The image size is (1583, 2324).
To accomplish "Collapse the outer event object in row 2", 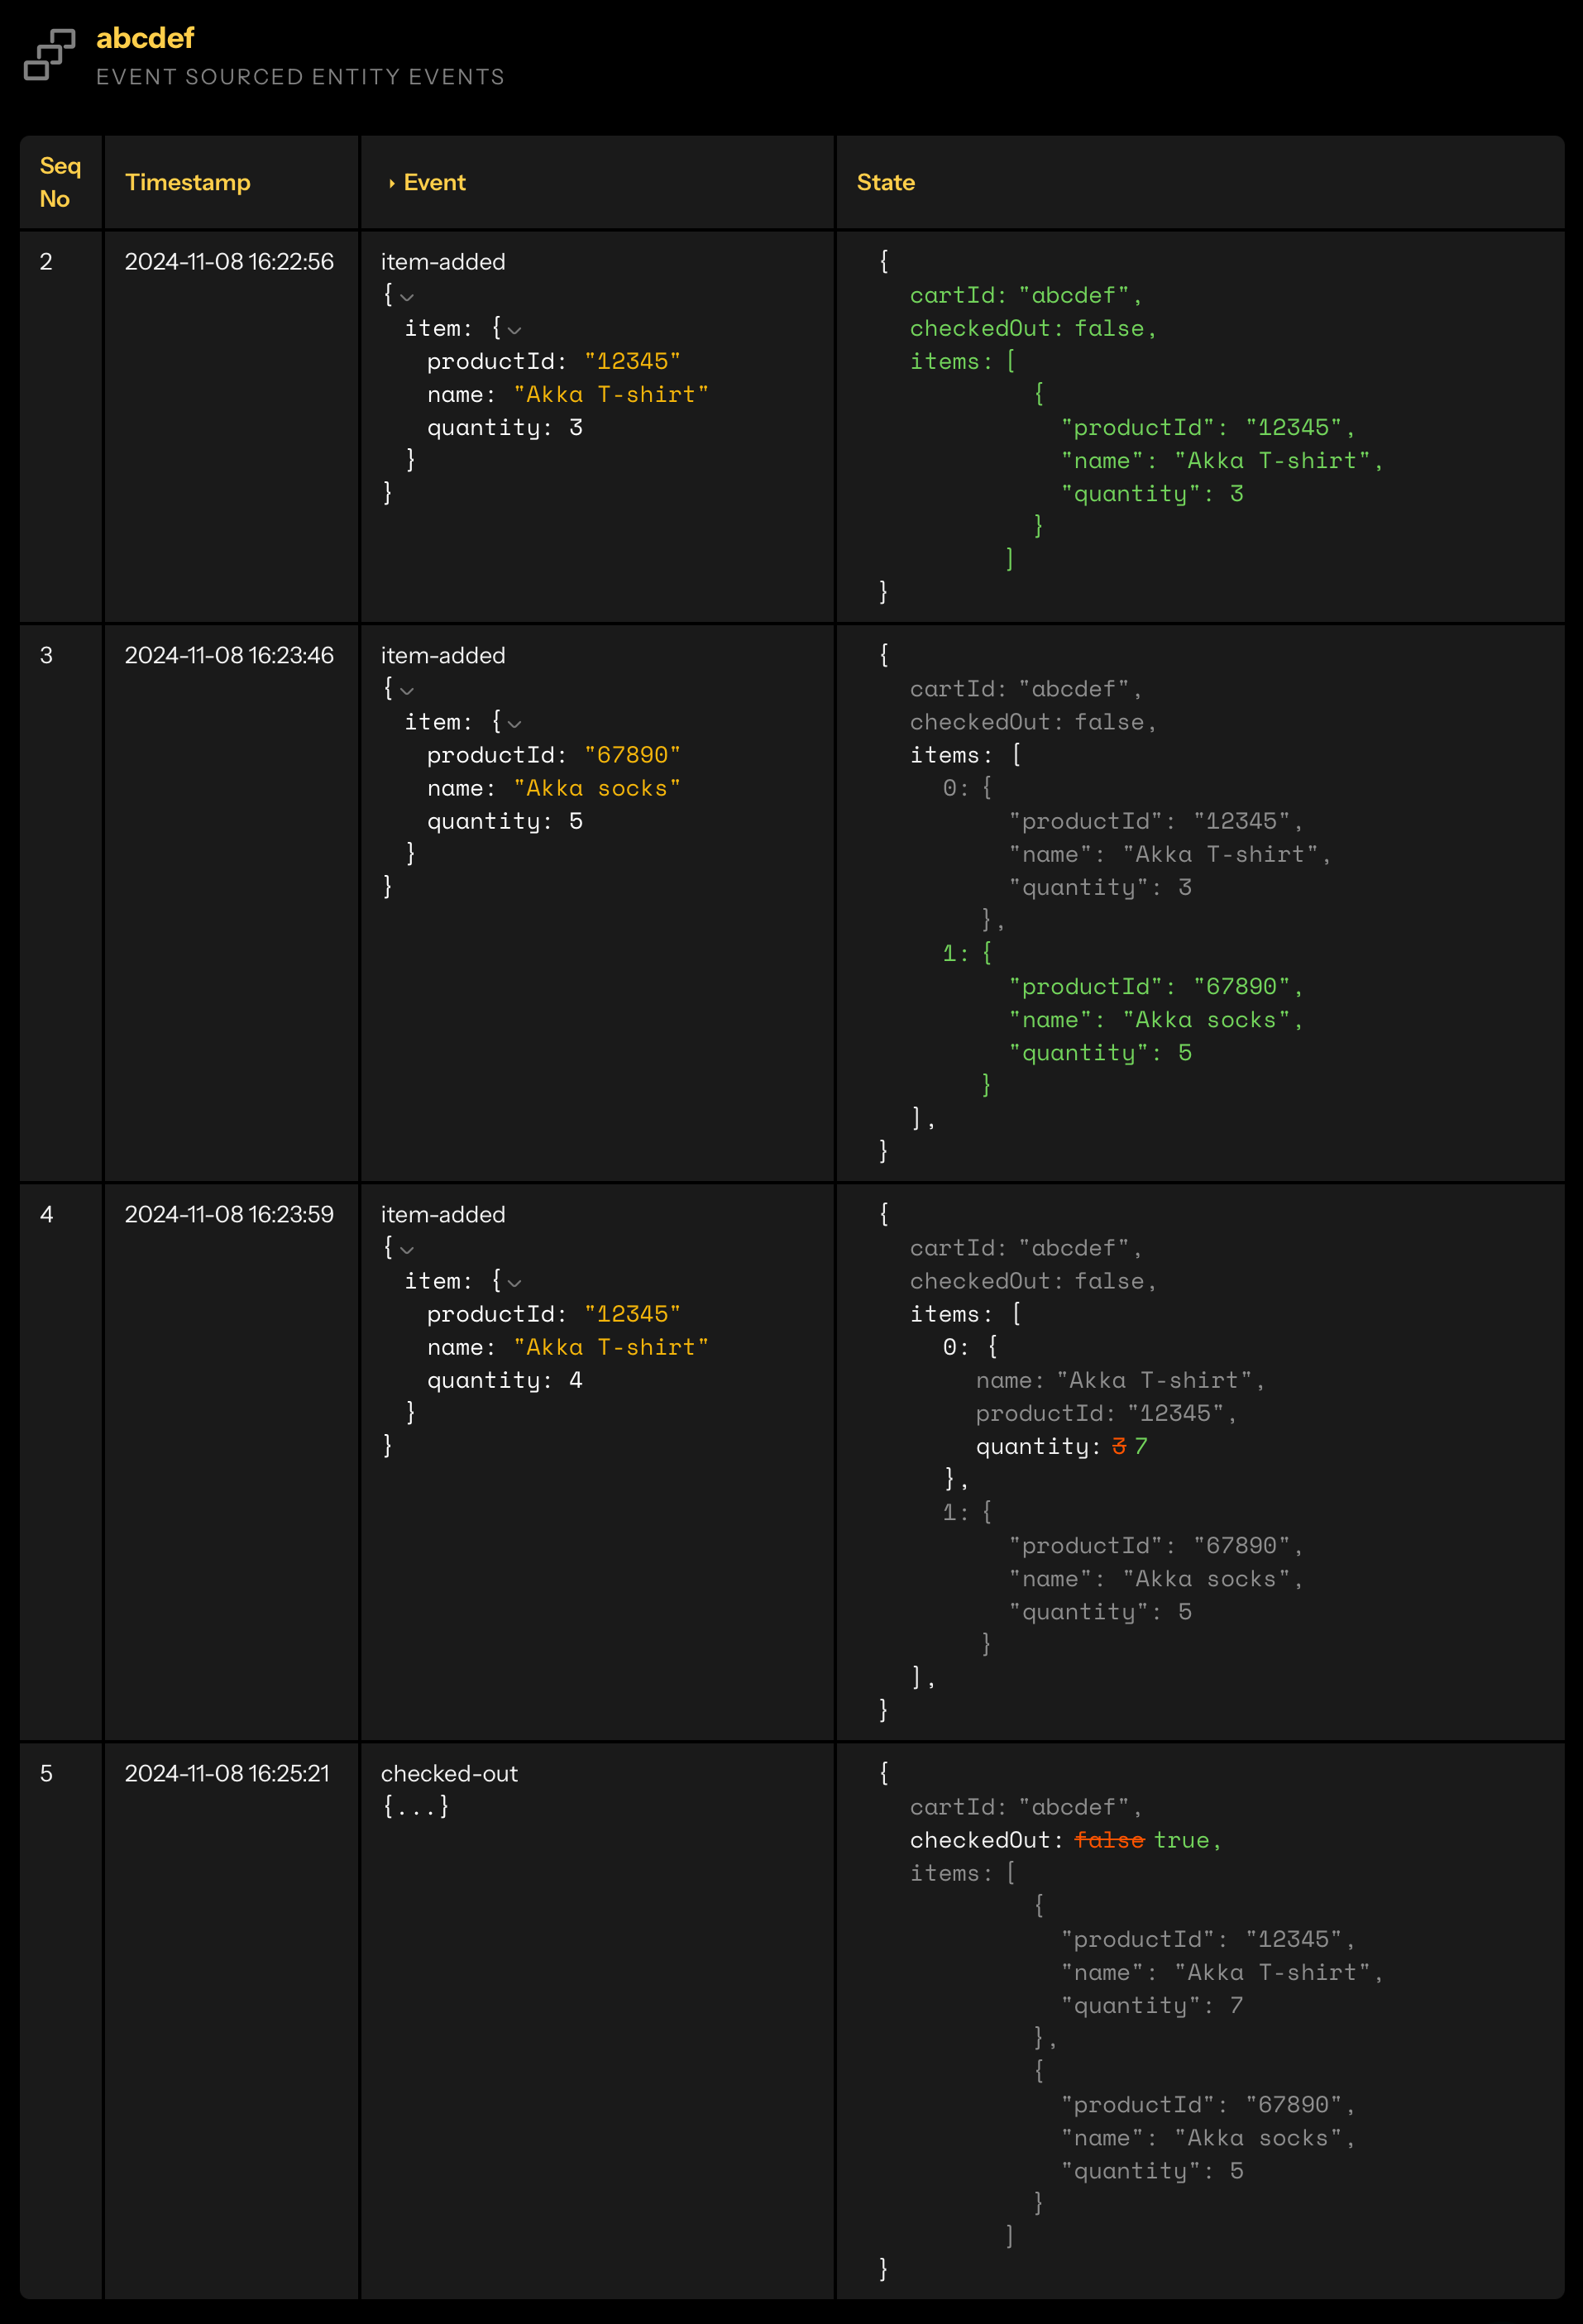I will pos(406,297).
